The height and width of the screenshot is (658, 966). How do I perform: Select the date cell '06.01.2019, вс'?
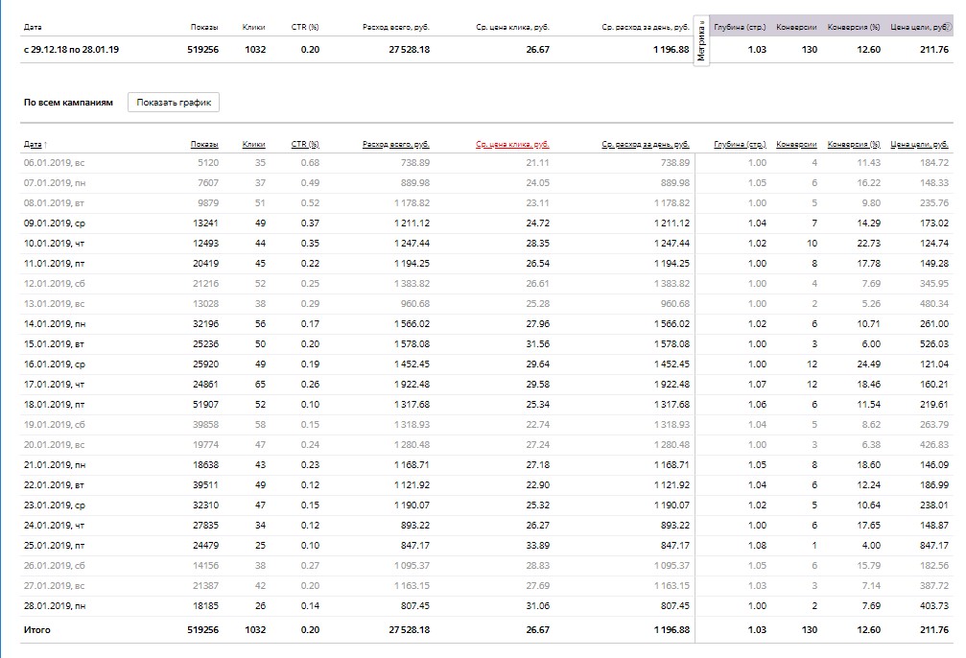(x=55, y=163)
